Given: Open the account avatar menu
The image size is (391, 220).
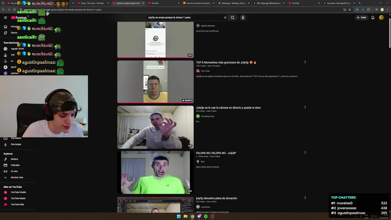Looking at the screenshot, I should [382, 17].
